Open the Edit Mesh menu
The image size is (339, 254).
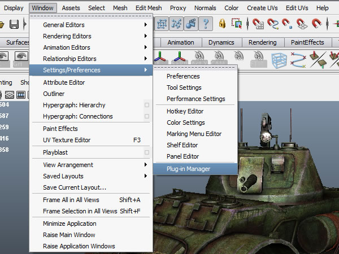point(149,8)
